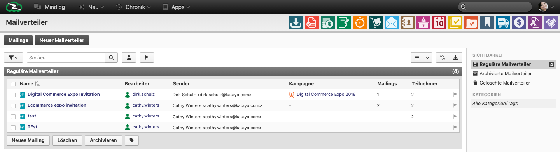Select Alle Kategorien/Tags filter
The width and height of the screenshot is (560, 152).
point(513,104)
